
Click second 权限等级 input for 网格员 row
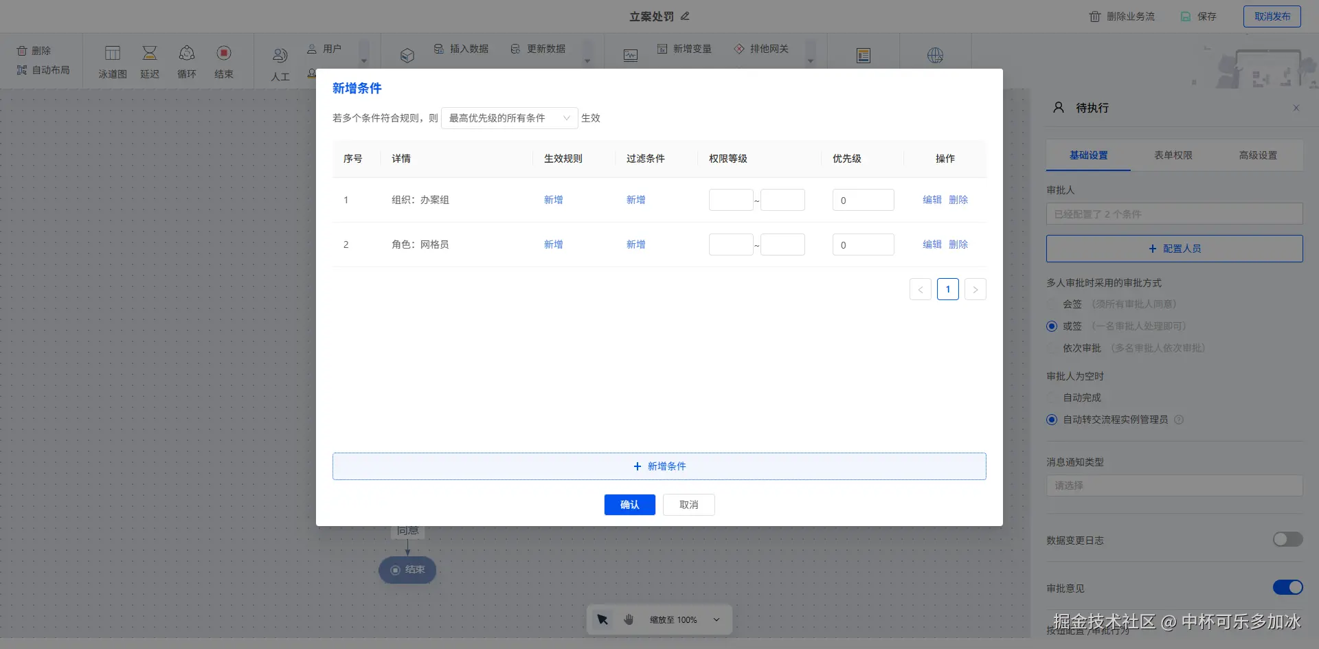tap(782, 244)
